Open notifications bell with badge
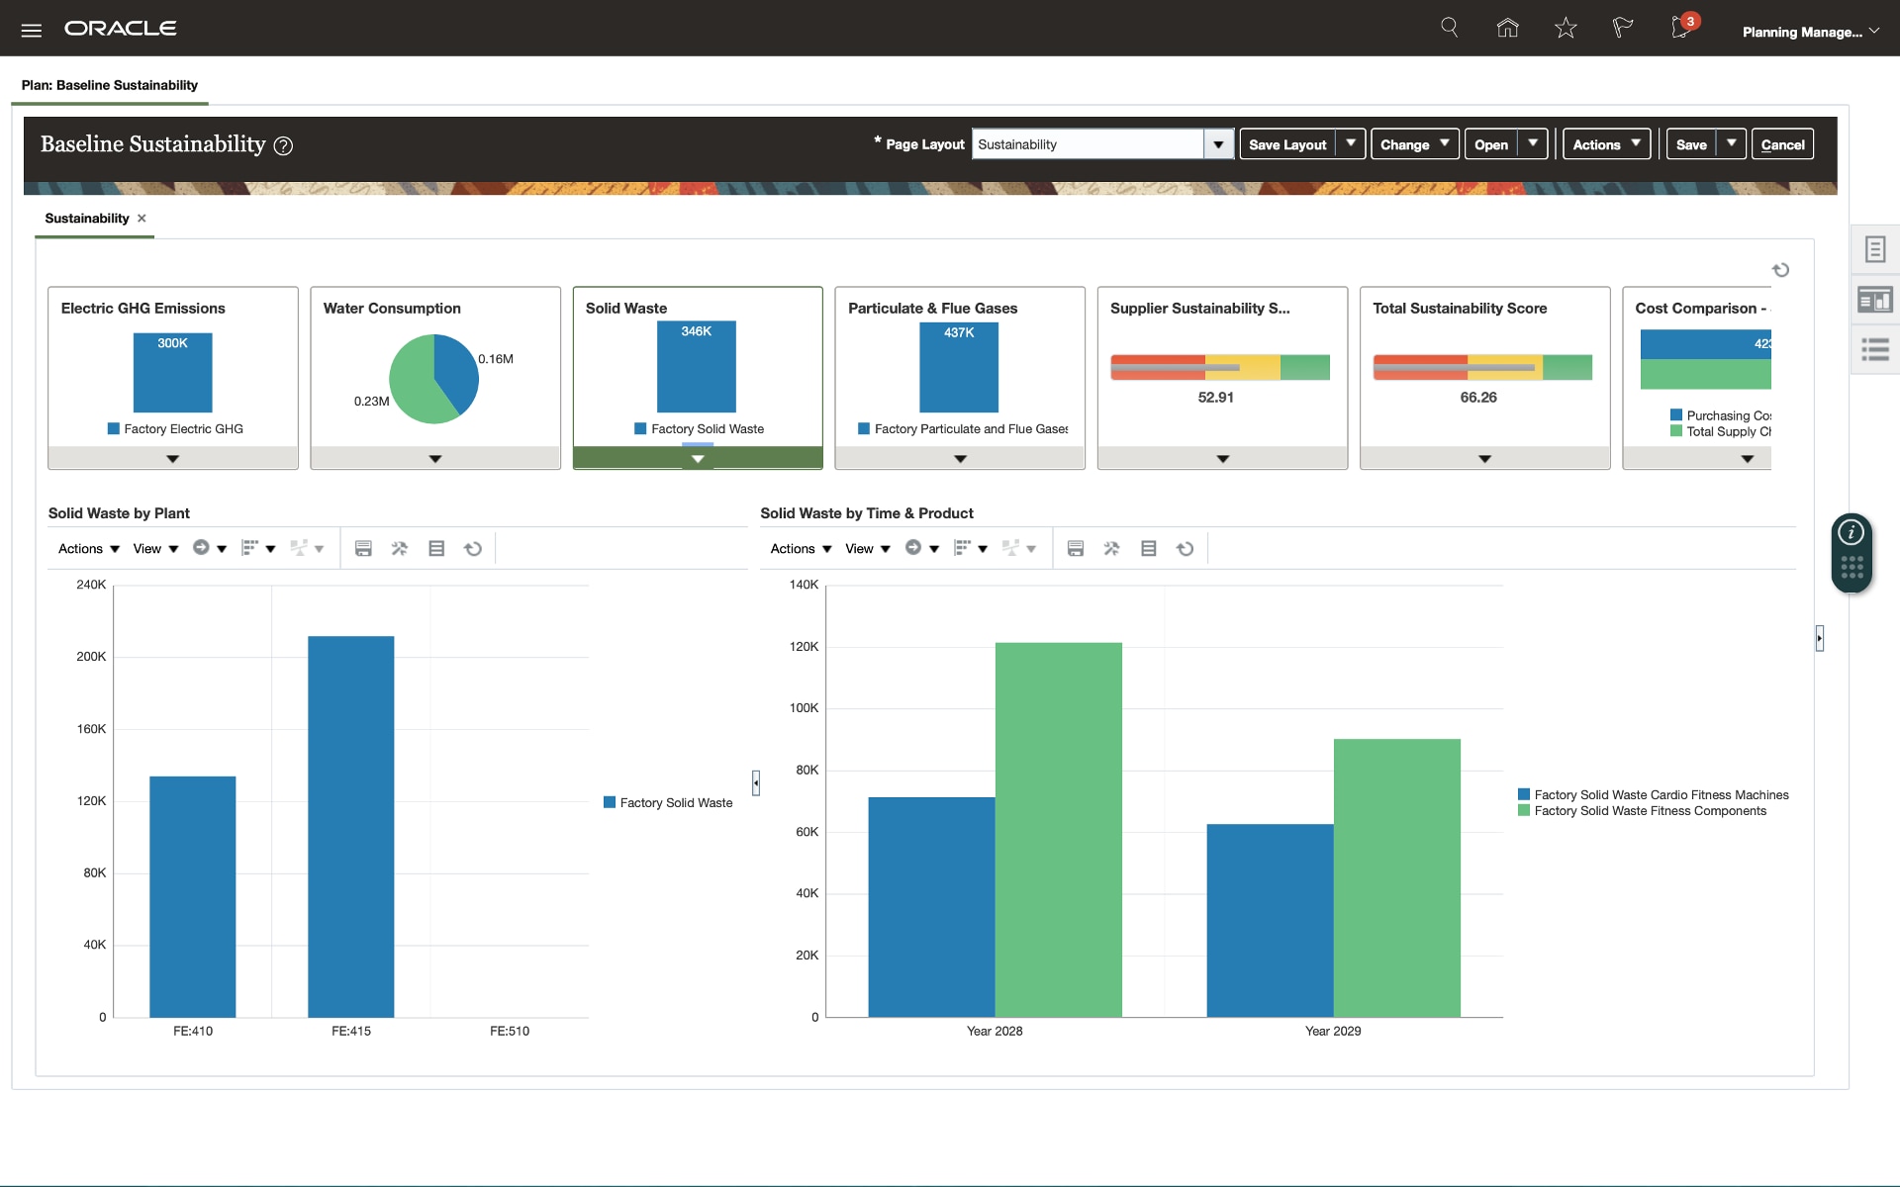 (x=1681, y=28)
